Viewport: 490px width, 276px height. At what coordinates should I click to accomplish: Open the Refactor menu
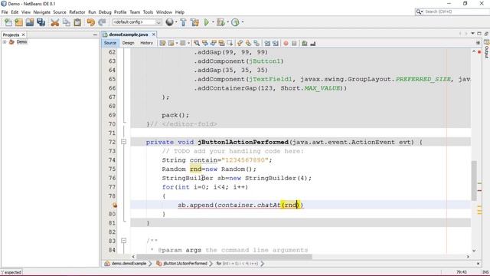[77, 12]
